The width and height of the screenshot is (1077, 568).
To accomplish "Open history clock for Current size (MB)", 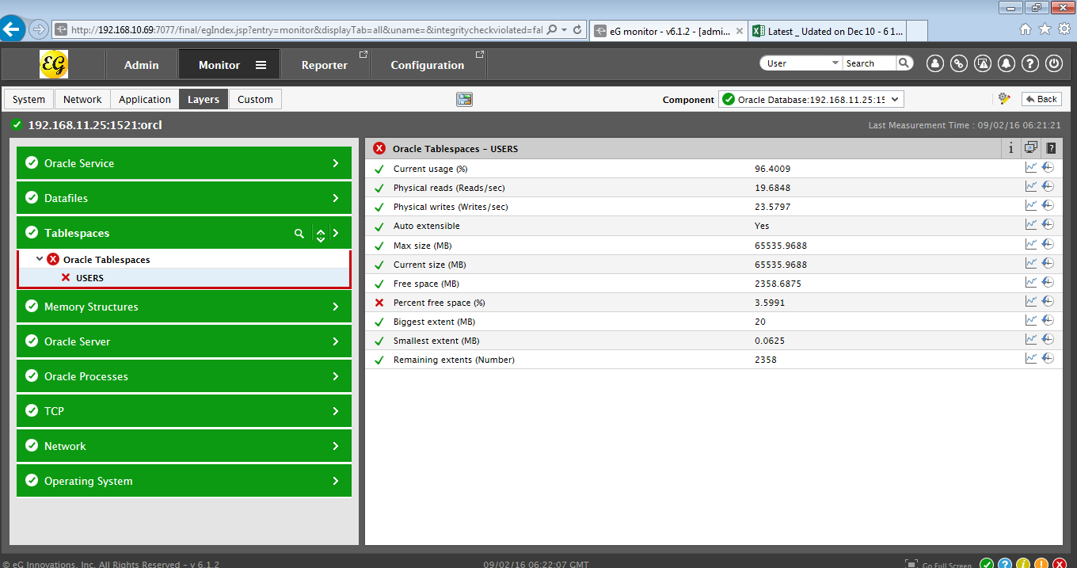I will pos(1048,263).
